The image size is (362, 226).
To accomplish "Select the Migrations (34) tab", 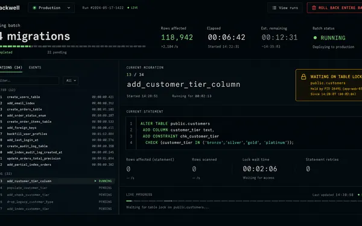I will [x=11, y=67].
